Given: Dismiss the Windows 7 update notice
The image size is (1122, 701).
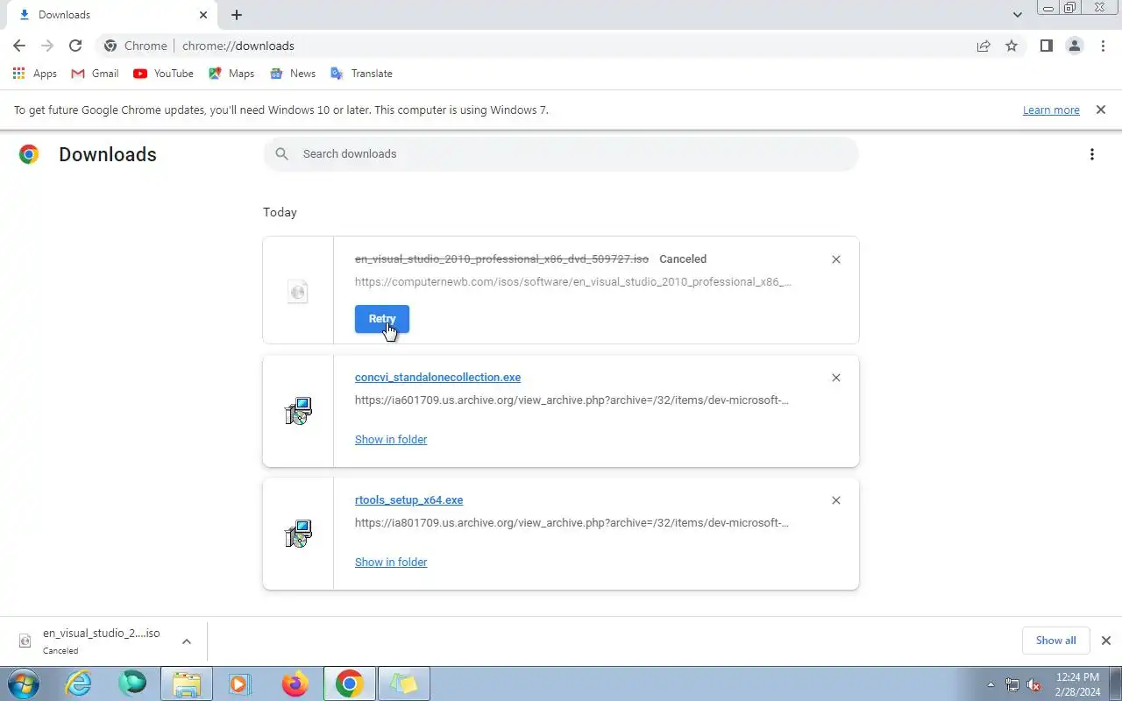Looking at the screenshot, I should tap(1100, 110).
